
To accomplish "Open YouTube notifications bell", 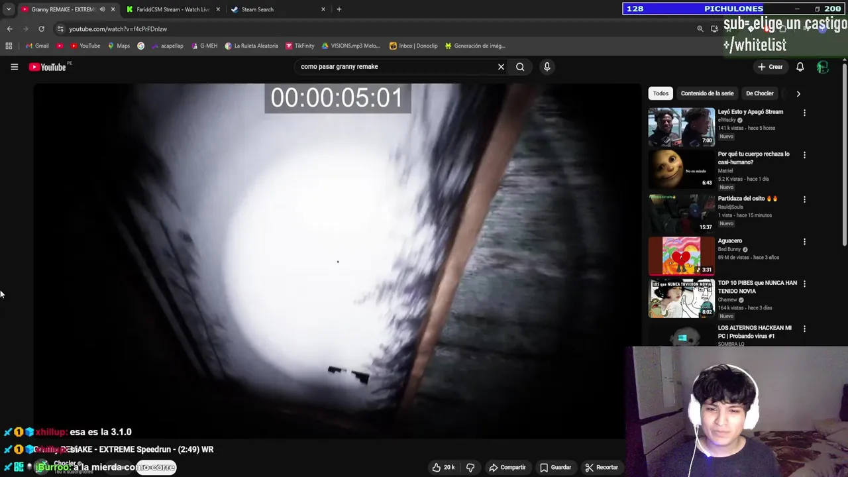I will pyautogui.click(x=800, y=67).
